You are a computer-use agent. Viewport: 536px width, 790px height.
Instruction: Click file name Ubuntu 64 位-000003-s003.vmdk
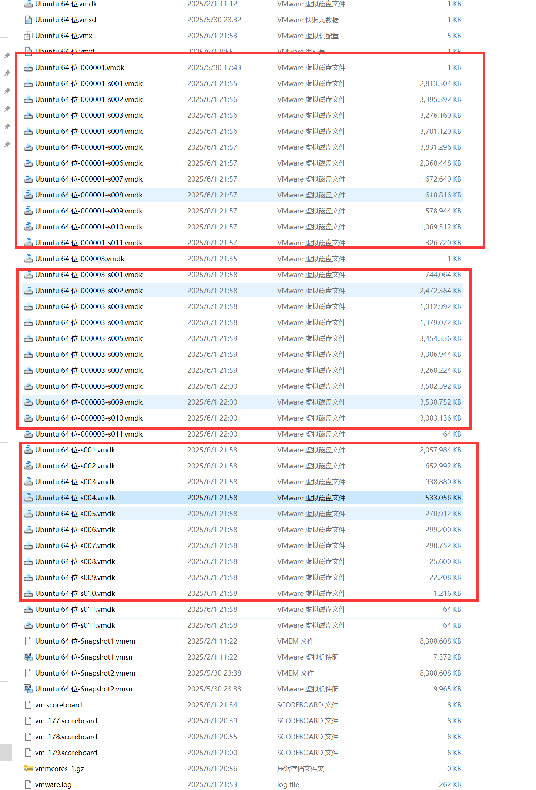89,306
